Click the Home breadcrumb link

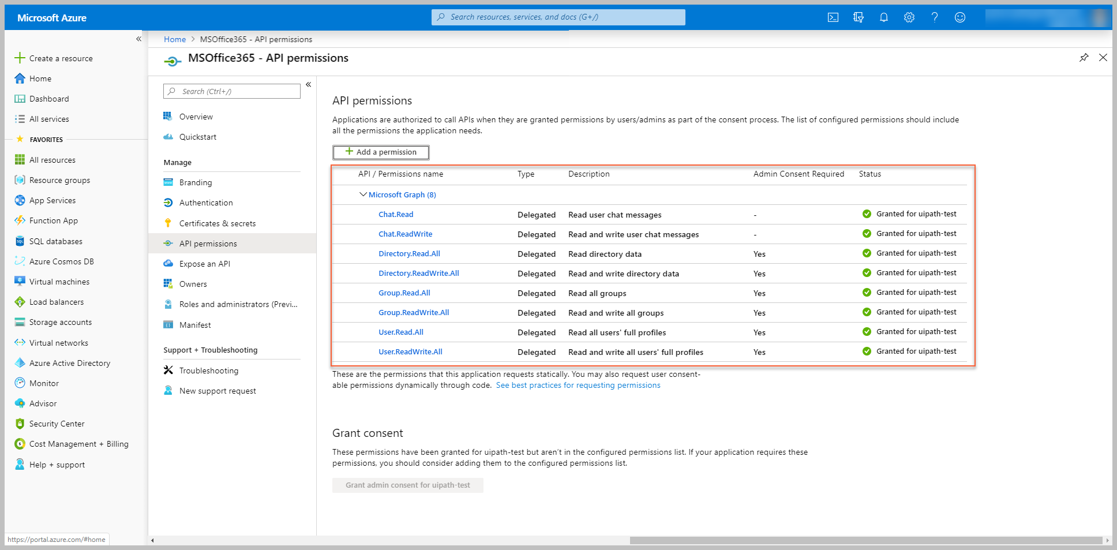(x=174, y=39)
